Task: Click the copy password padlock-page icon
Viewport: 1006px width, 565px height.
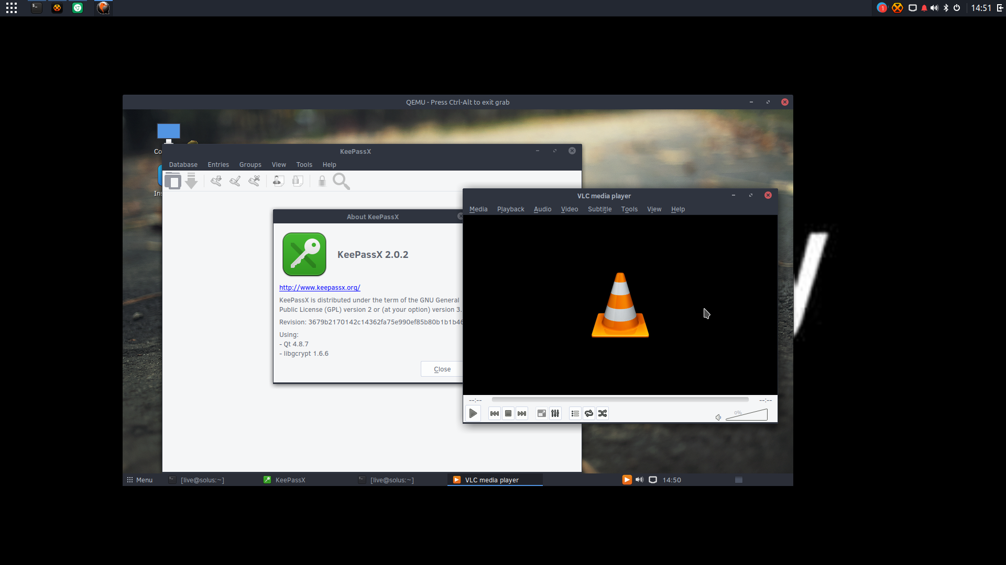Action: point(298,181)
